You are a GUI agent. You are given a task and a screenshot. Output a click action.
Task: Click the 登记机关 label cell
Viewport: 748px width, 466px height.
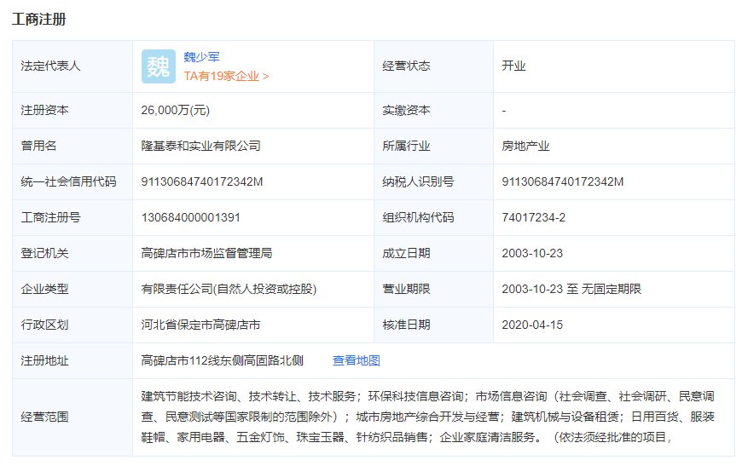(x=72, y=254)
